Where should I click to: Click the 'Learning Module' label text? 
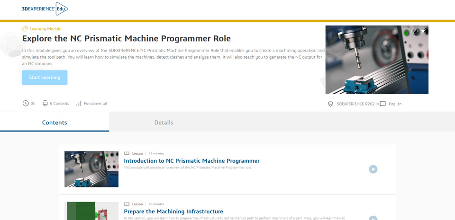[x=45, y=29]
